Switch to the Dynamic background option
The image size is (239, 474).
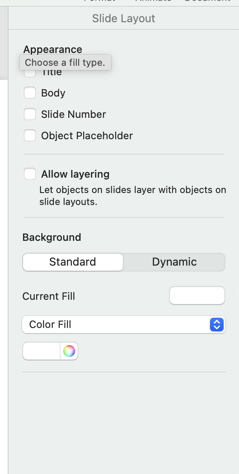174,262
